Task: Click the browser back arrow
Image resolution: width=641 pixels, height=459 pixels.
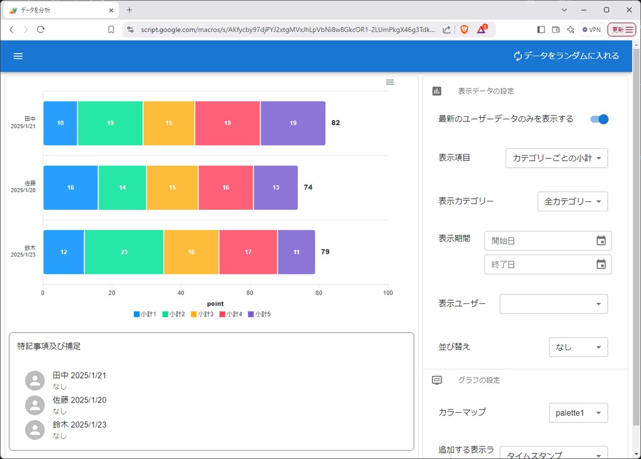Action: click(12, 30)
